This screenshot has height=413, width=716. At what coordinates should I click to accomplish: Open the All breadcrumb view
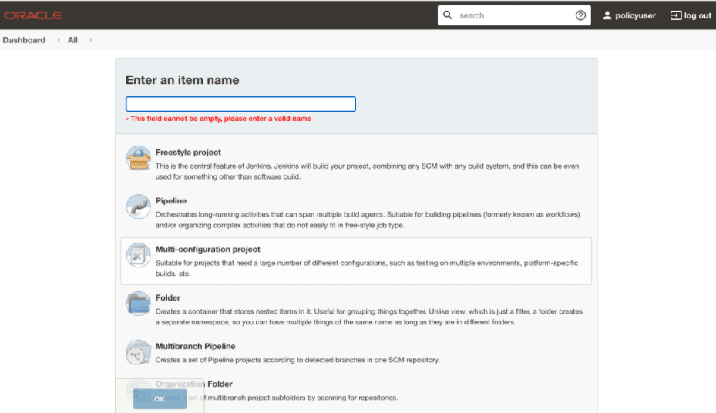point(72,40)
